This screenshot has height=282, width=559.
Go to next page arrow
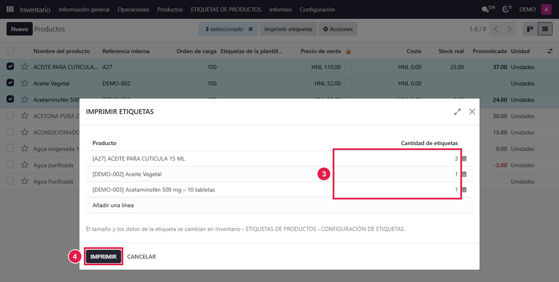[x=509, y=29]
